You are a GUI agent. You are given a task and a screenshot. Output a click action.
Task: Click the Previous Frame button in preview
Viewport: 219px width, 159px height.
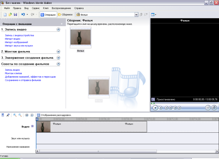tap(171, 108)
